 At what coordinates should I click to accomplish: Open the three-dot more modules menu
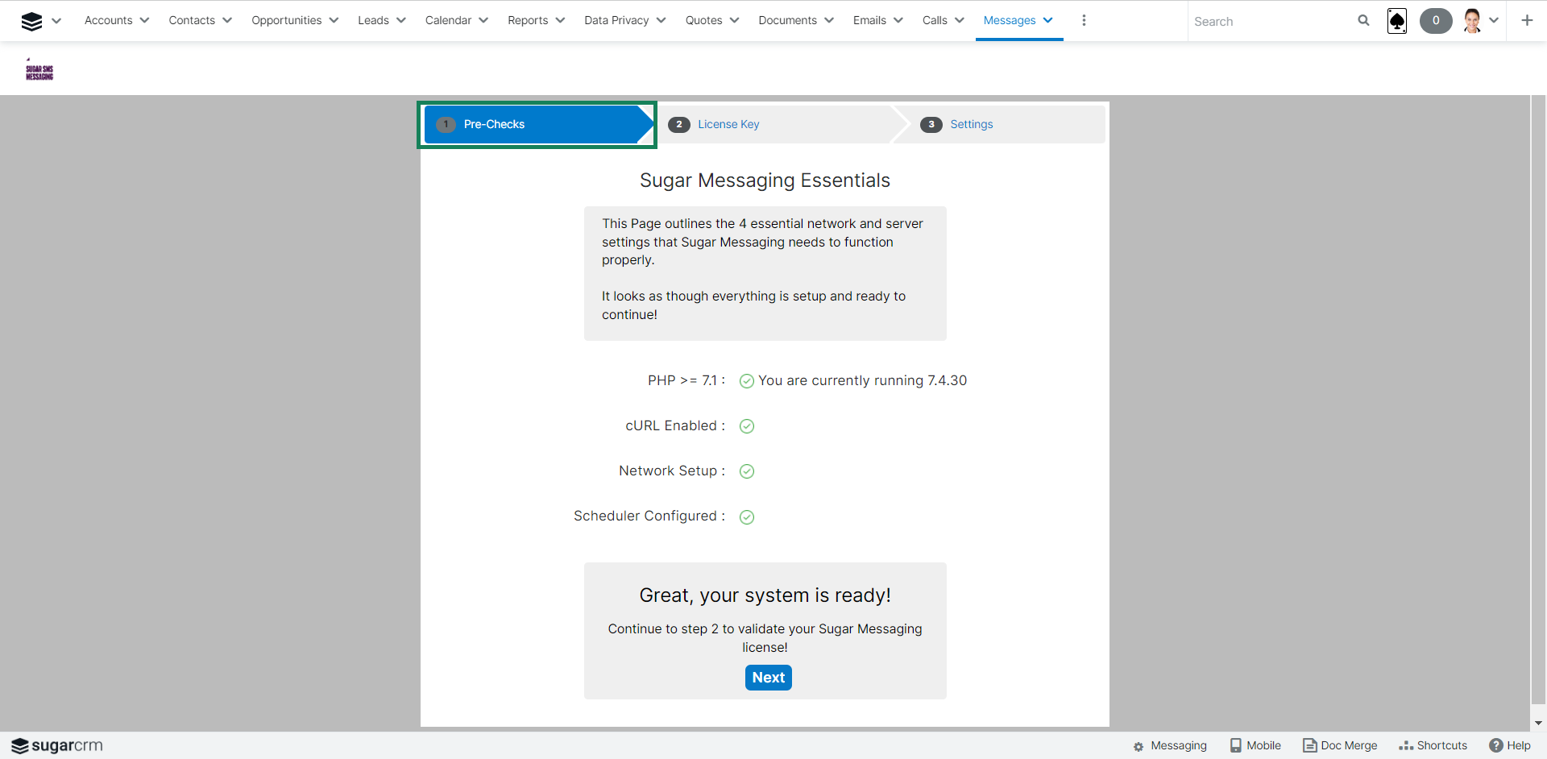click(x=1084, y=21)
